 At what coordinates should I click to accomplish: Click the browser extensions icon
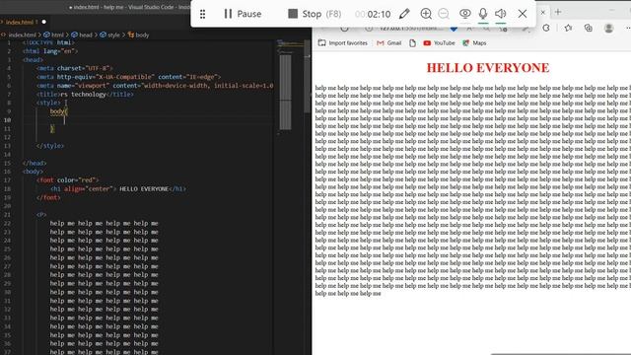point(546,29)
